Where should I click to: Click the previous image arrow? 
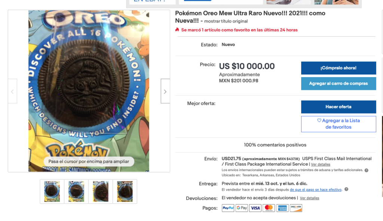tap(12, 91)
